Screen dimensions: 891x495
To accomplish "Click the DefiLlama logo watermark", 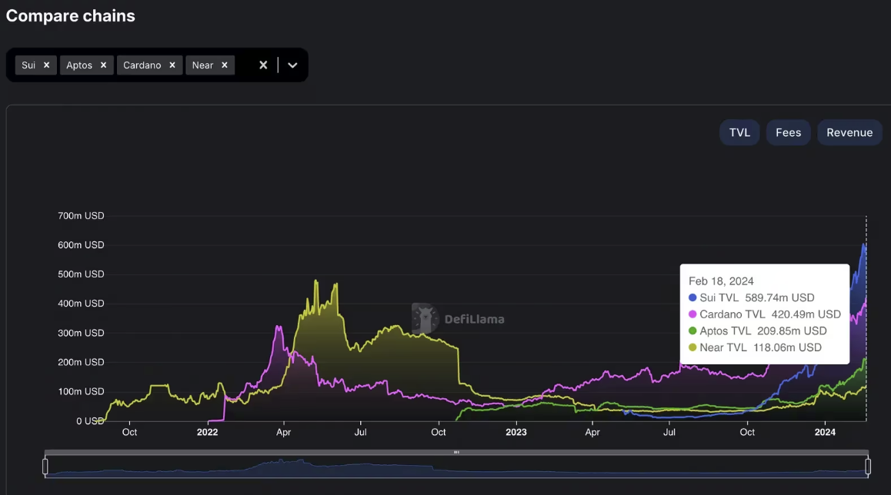I will pyautogui.click(x=459, y=318).
